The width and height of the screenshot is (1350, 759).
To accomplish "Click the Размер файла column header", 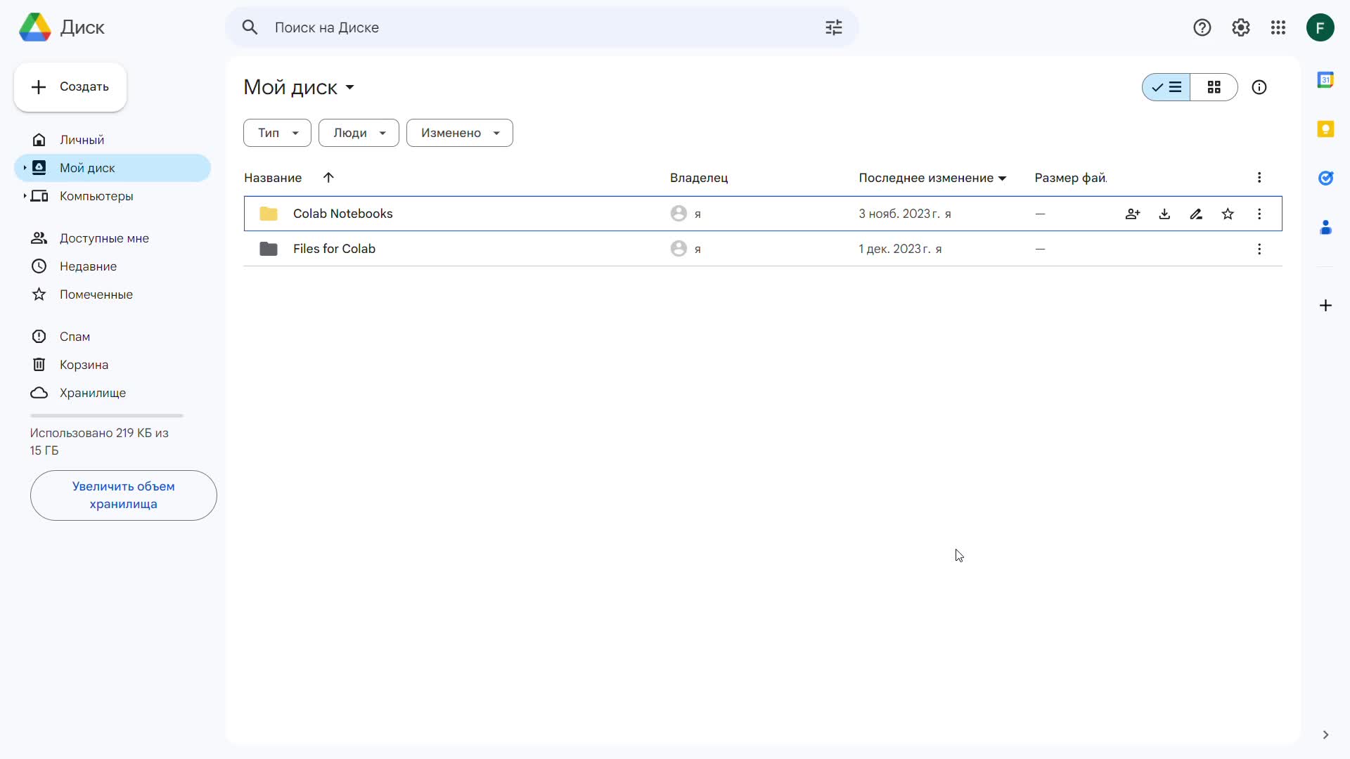I will pos(1071,178).
